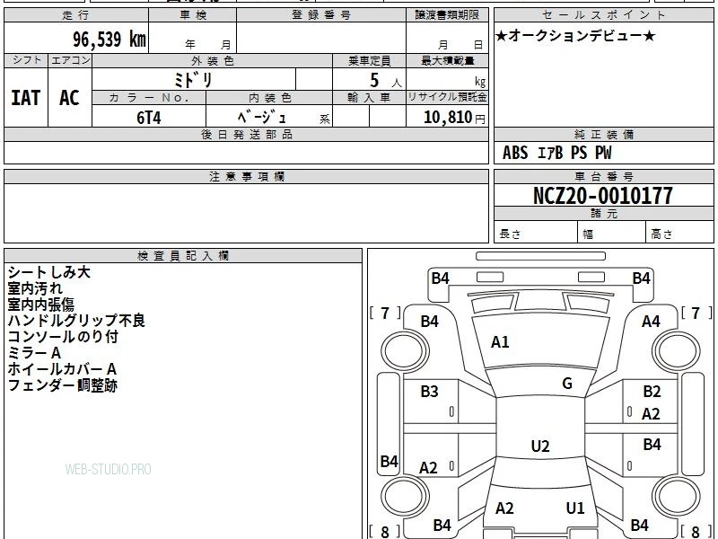
Task: Click the 譲渡書類期限 header
Action: (x=447, y=15)
